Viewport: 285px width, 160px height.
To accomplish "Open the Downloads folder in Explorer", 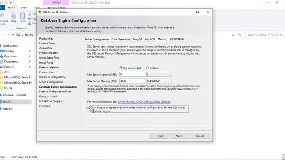I will (x=11, y=56).
